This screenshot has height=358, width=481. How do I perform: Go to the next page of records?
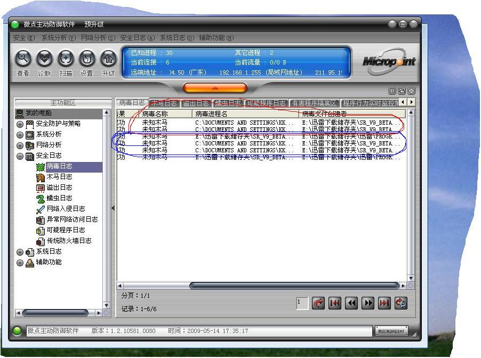(x=368, y=303)
